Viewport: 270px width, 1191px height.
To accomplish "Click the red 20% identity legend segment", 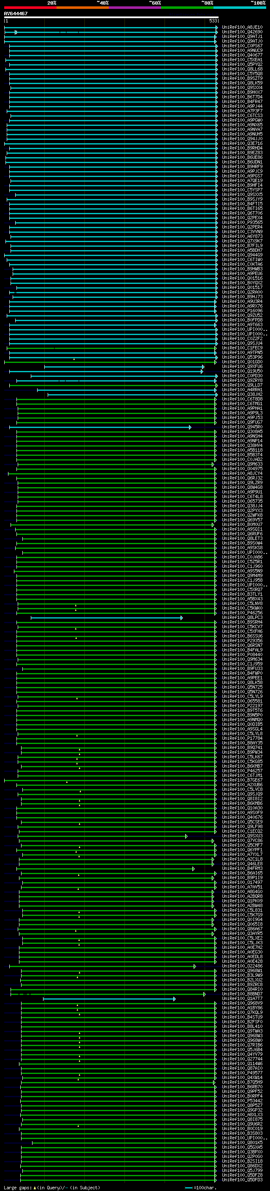I will pos(30,8).
